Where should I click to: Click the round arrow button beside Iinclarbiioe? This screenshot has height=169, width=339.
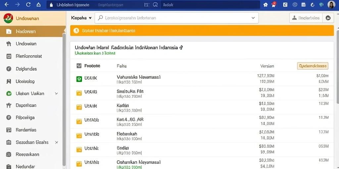(x=328, y=18)
